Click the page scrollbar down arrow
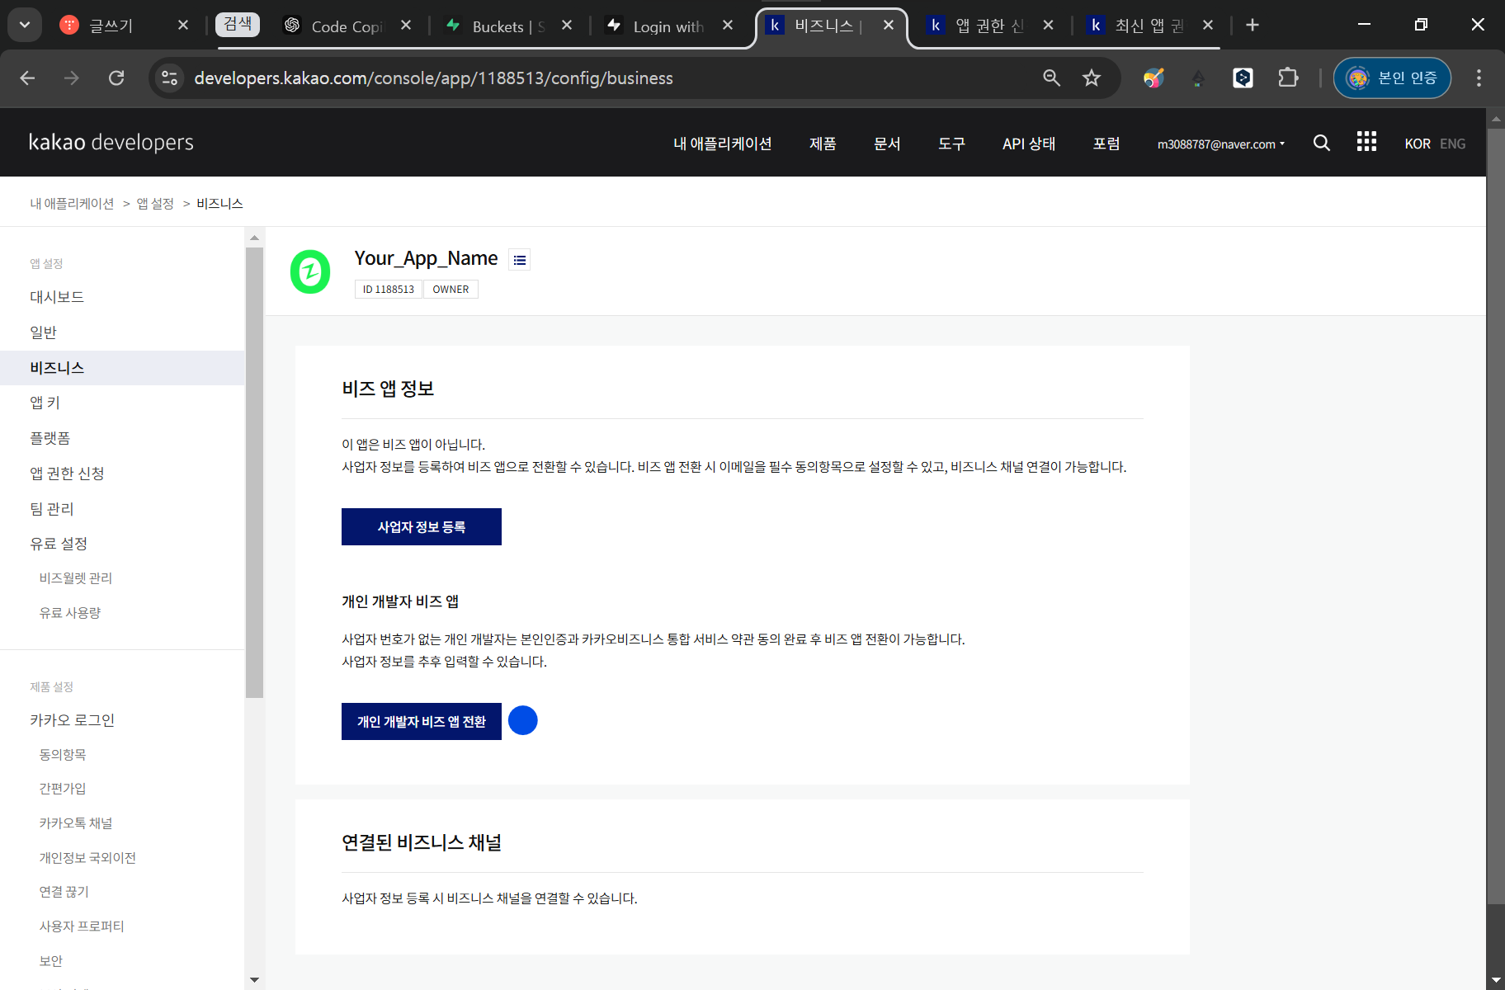This screenshot has width=1505, height=990. click(x=1495, y=980)
